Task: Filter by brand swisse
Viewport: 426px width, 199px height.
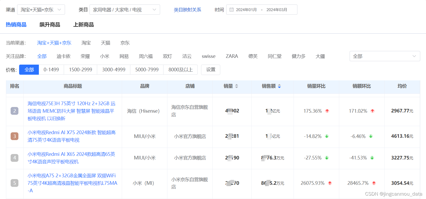Action: point(209,56)
